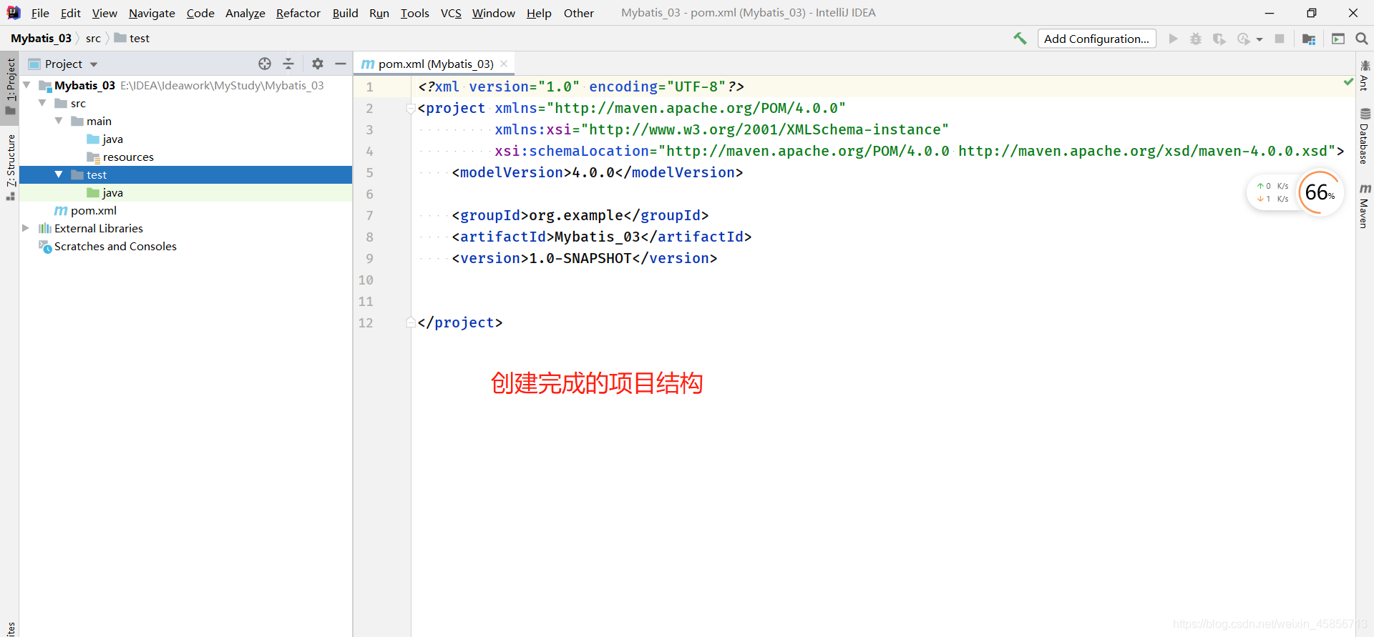Click modelVersion 4.0.0 line

[598, 172]
